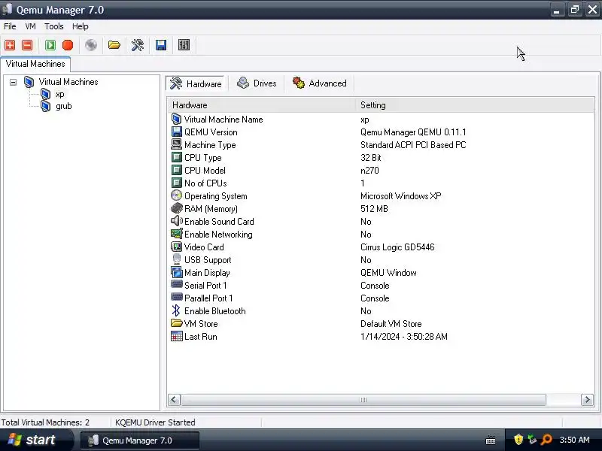The image size is (602, 451).
Task: Switch to the Drives tab
Action: tap(257, 83)
